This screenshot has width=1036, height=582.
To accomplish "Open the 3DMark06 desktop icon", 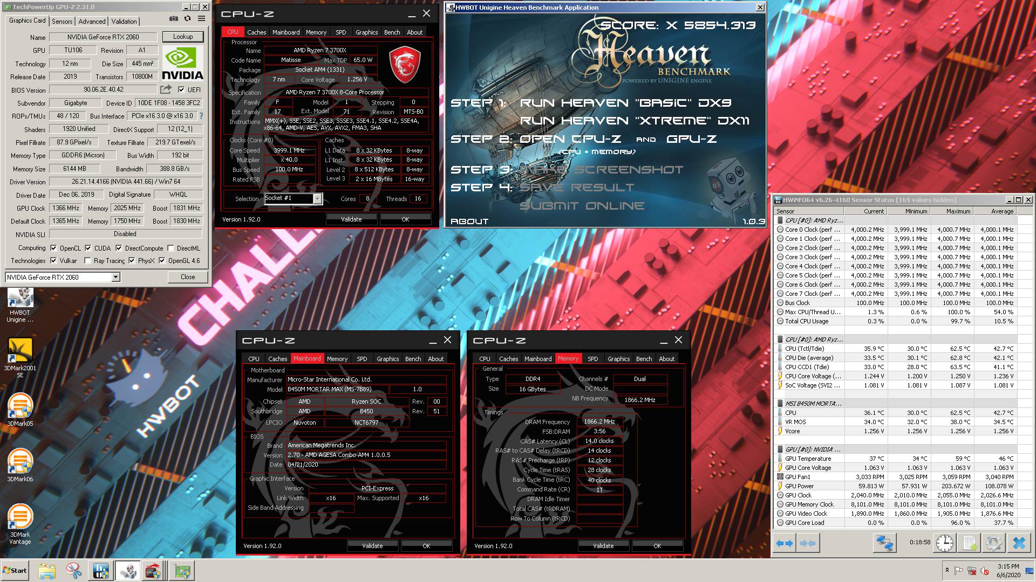I will coord(20,466).
